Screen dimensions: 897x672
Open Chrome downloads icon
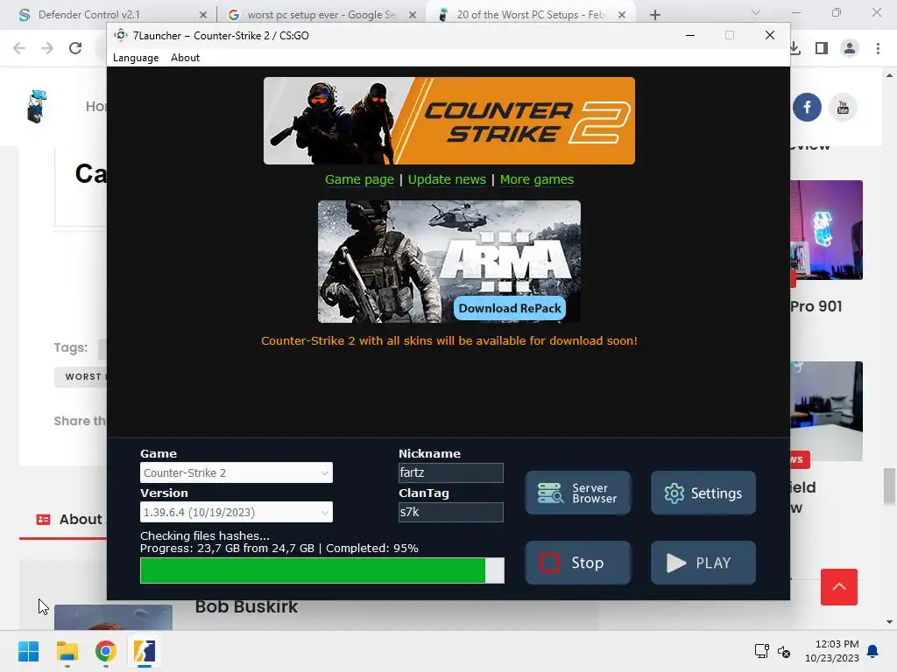[795, 48]
